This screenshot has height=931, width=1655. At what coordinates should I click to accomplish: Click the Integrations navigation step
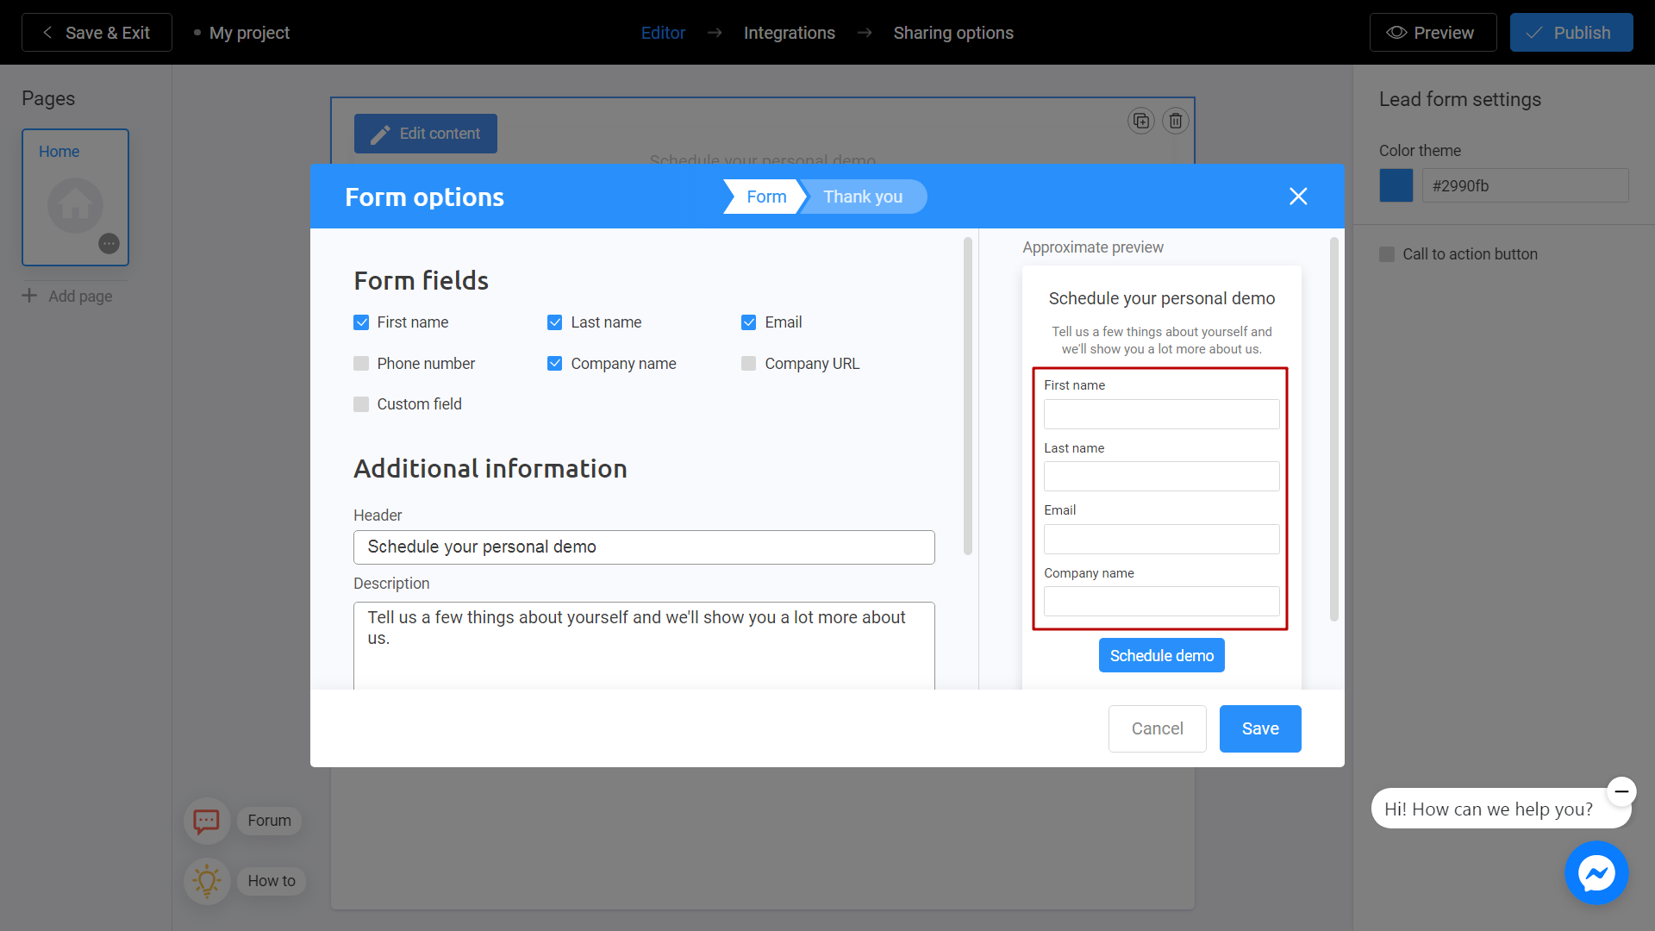click(789, 33)
